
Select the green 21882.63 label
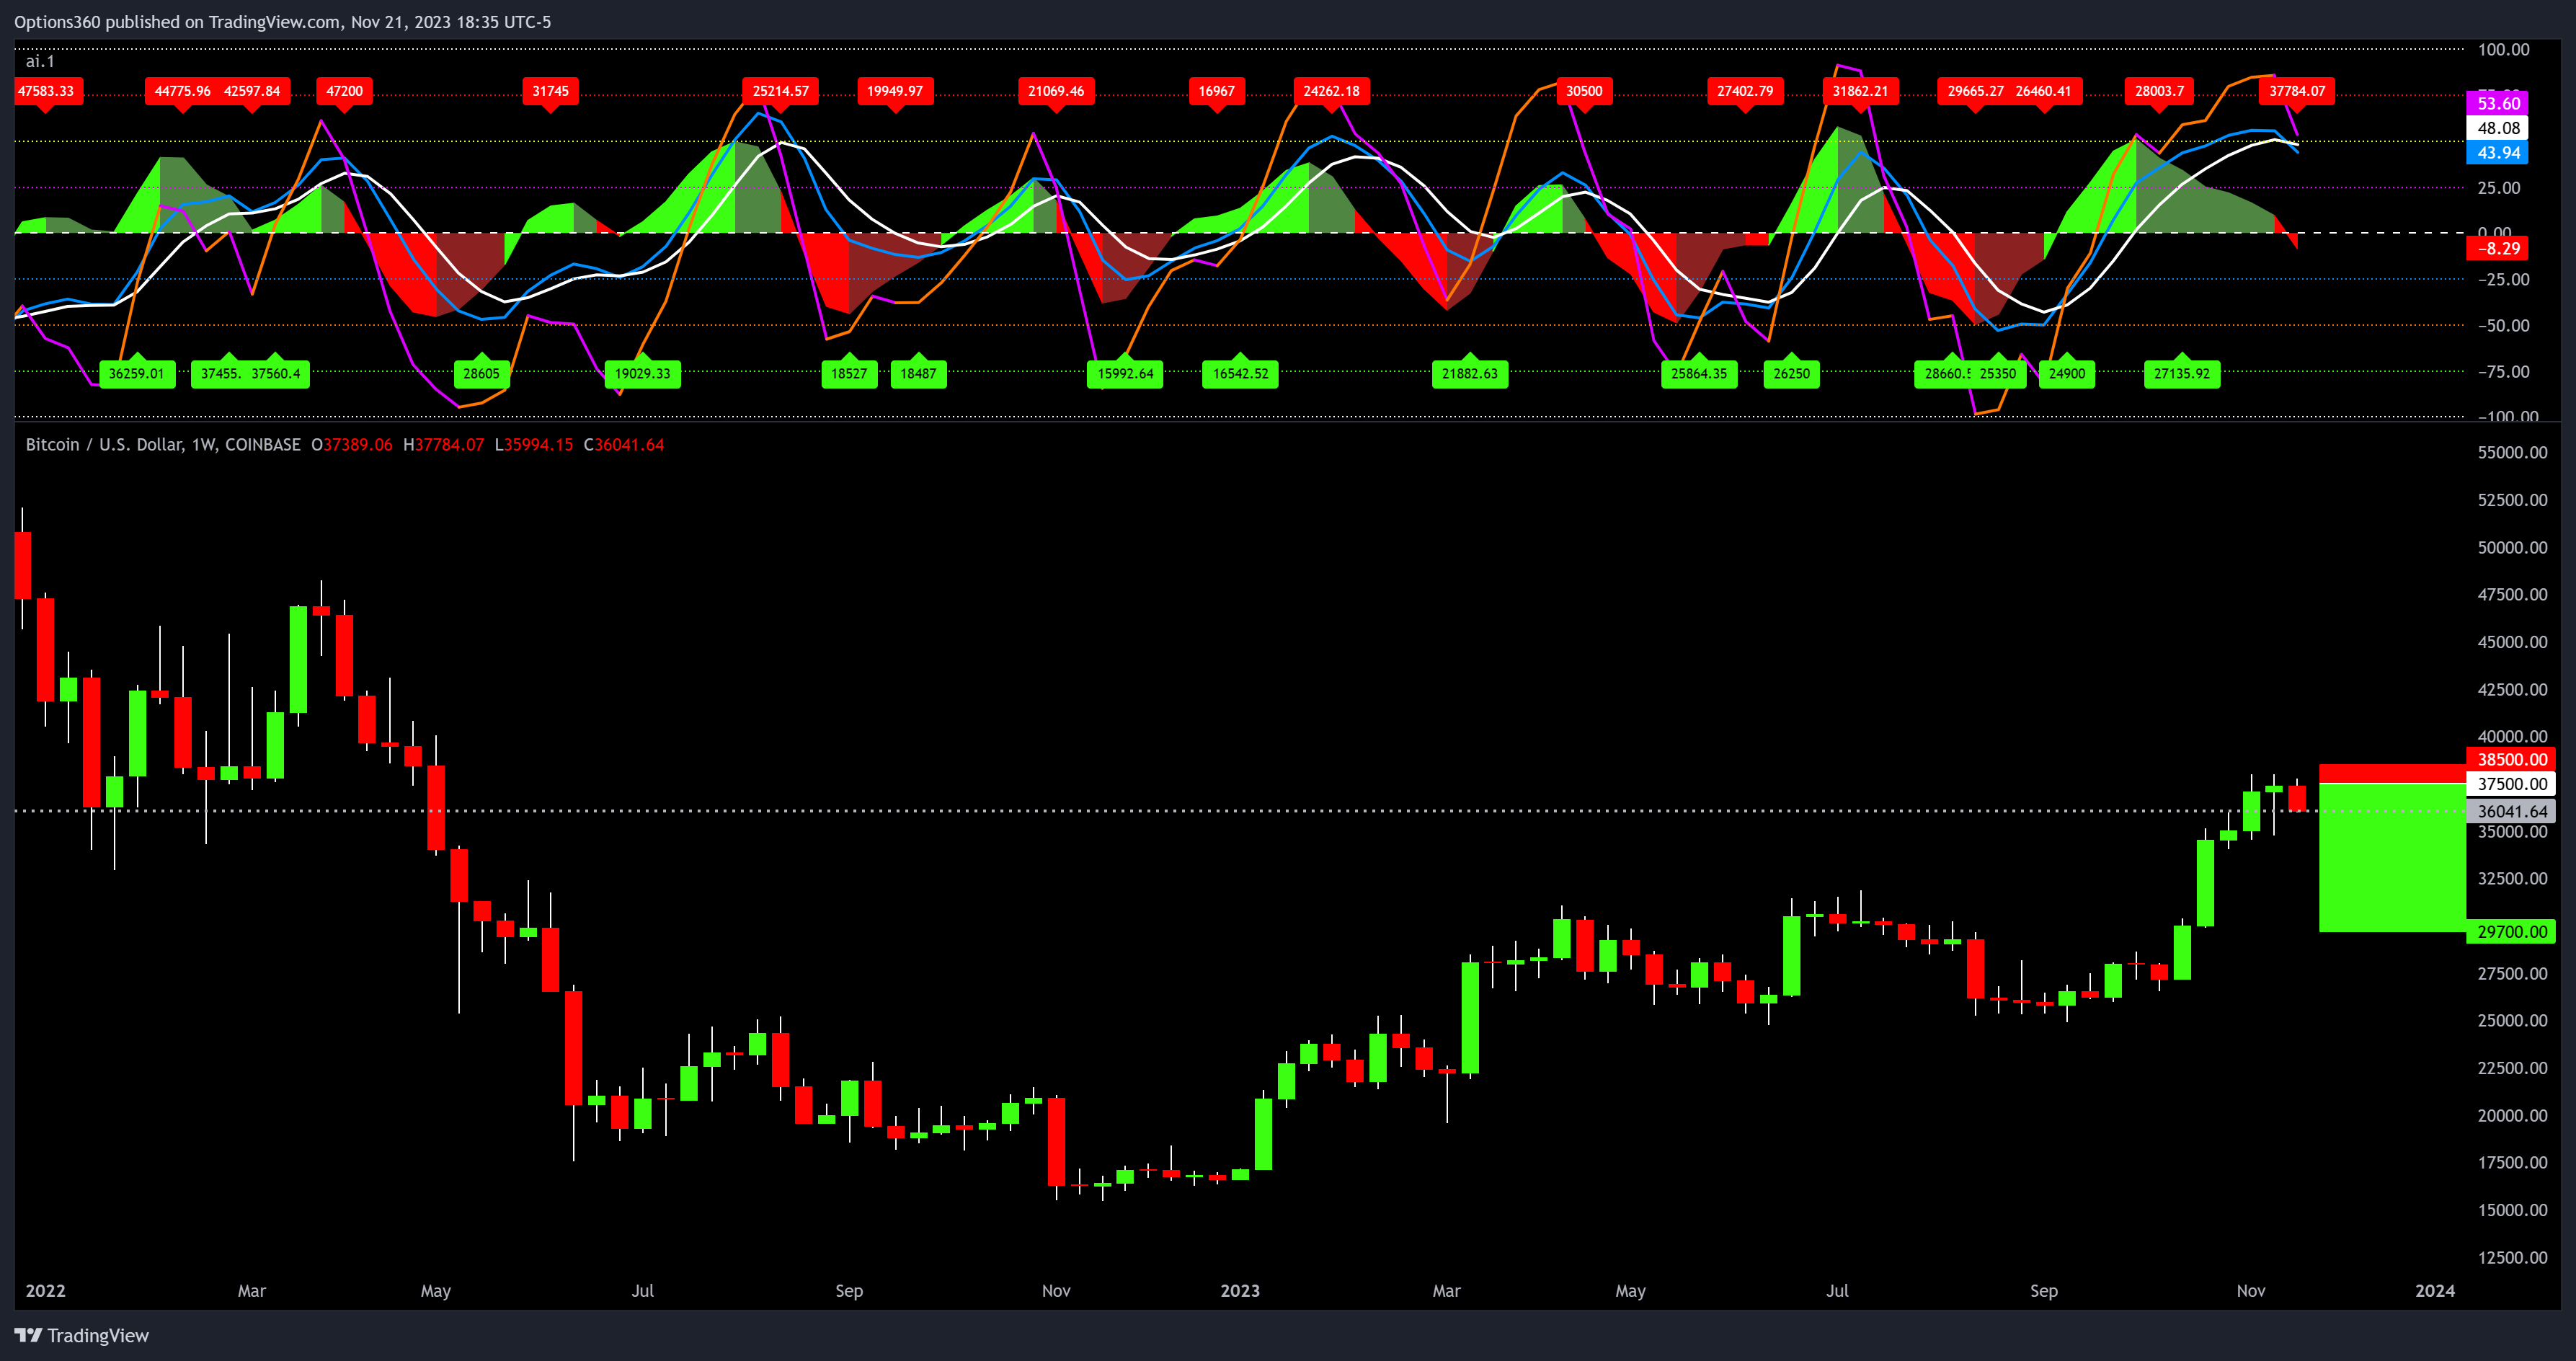[x=1469, y=374]
